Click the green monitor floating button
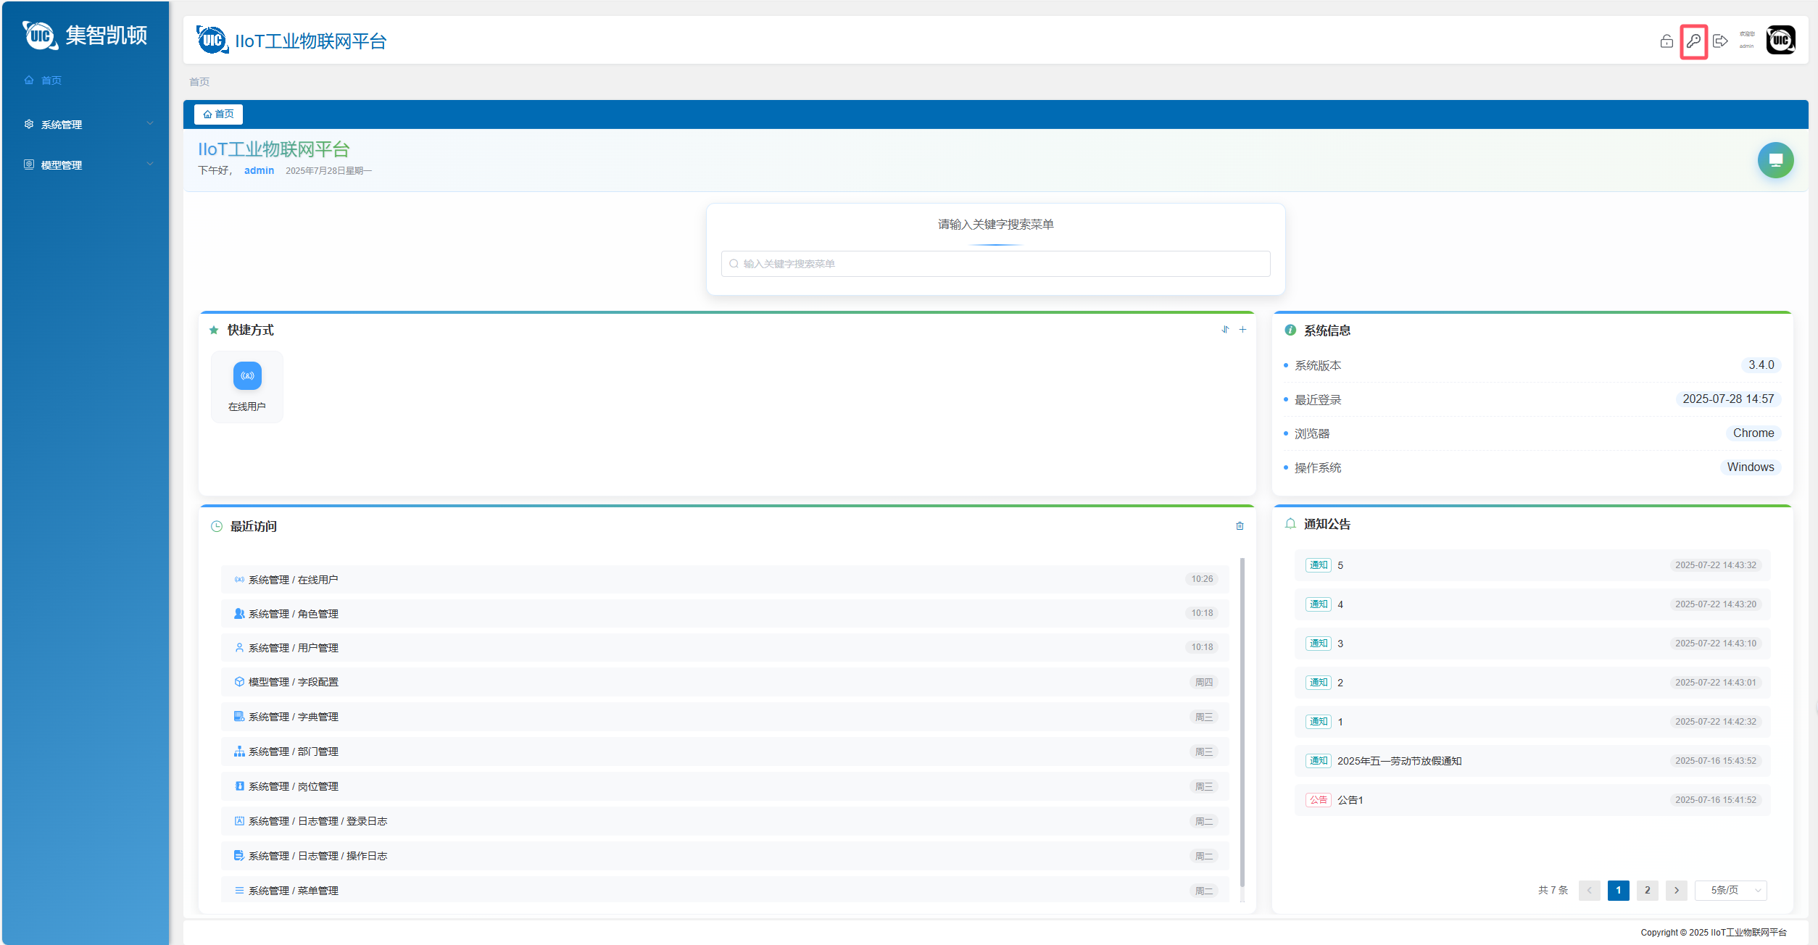Screen dimensions: 1818x945 point(1775,160)
